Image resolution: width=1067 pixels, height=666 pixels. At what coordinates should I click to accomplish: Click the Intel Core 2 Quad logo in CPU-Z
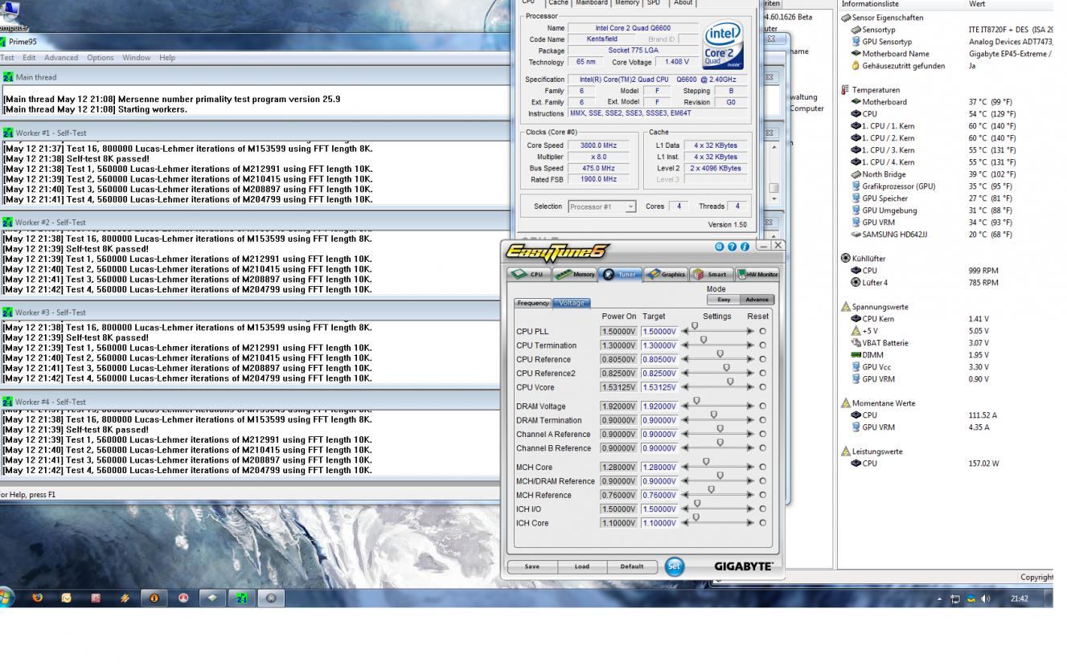723,46
